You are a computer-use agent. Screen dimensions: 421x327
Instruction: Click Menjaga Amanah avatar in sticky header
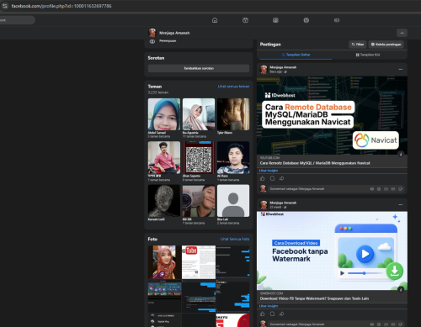pos(152,33)
